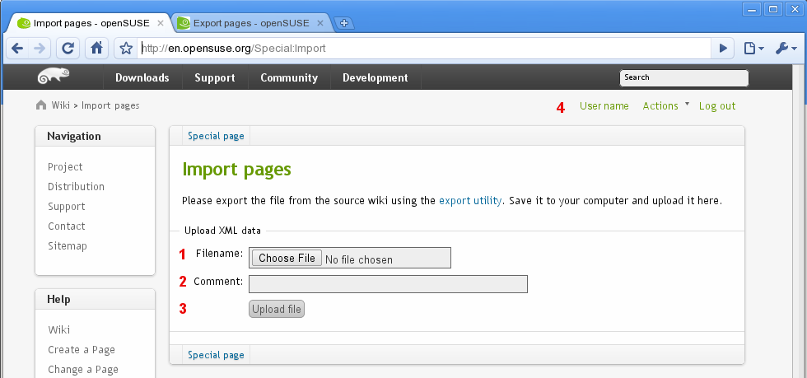807x378 pixels.
Task: Open the Community menu
Action: tap(289, 77)
